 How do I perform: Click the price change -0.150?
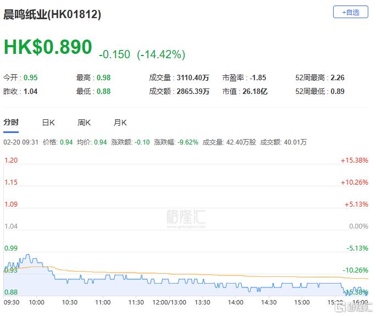(114, 54)
